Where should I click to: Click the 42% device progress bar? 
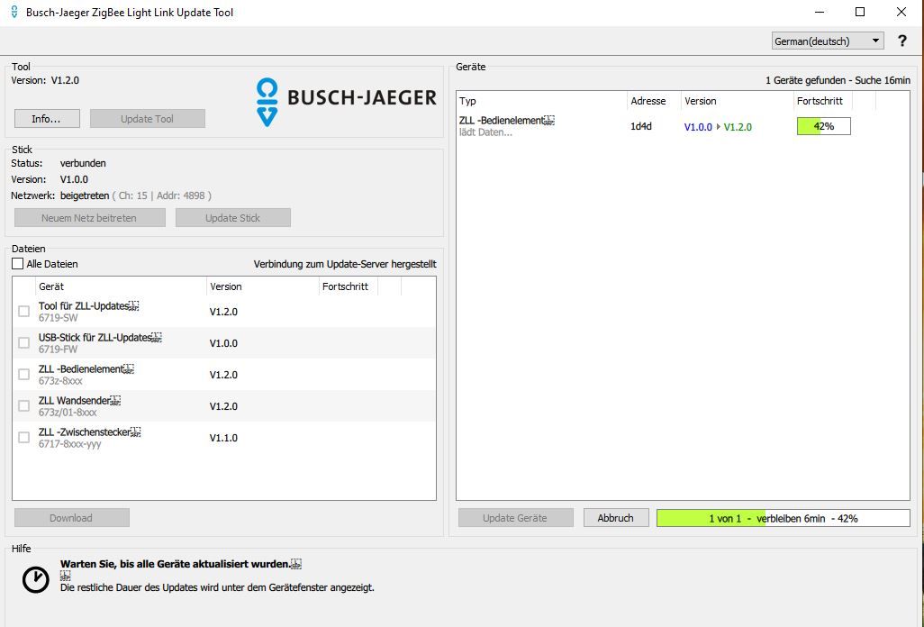824,126
